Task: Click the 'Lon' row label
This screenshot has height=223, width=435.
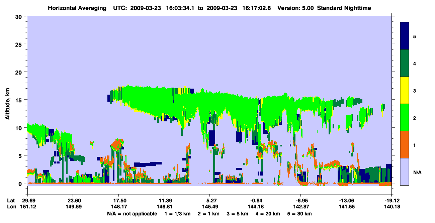Action: (11, 207)
